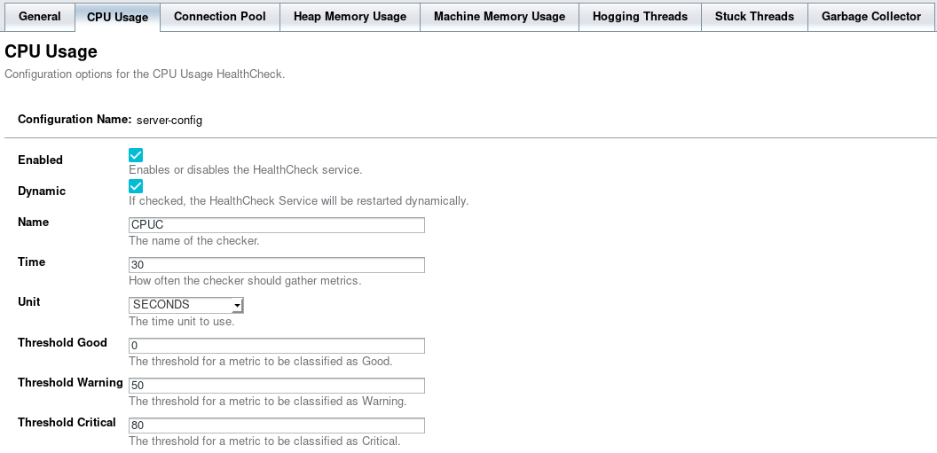Screen dimensions: 937x453
Task: Open the Connection Pool tab
Action: click(220, 17)
